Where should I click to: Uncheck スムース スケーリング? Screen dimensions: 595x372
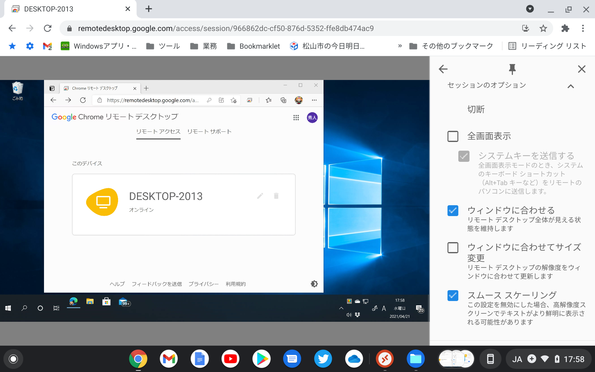click(x=453, y=296)
